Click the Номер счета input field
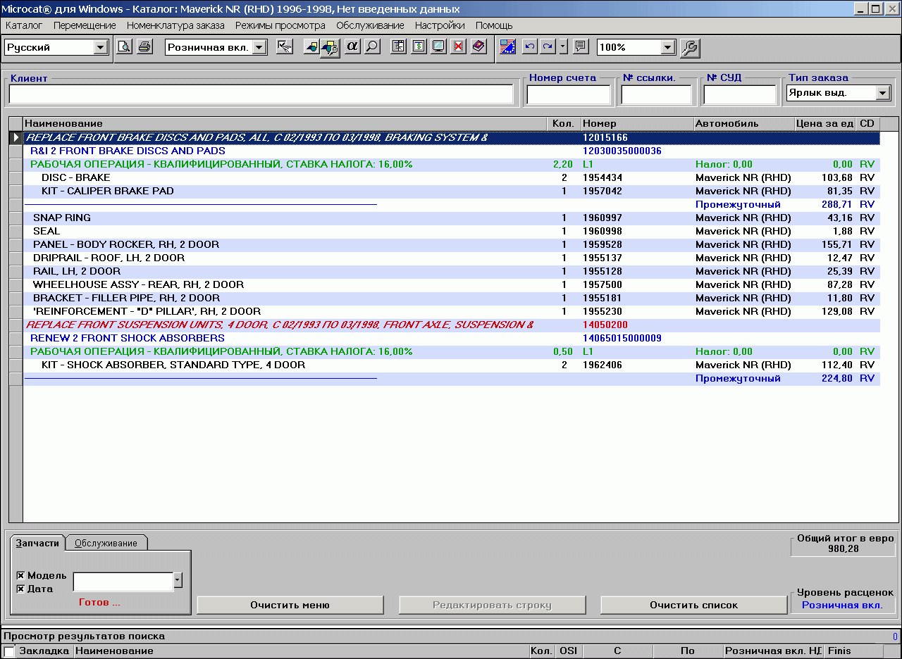The width and height of the screenshot is (902, 659). coord(569,94)
